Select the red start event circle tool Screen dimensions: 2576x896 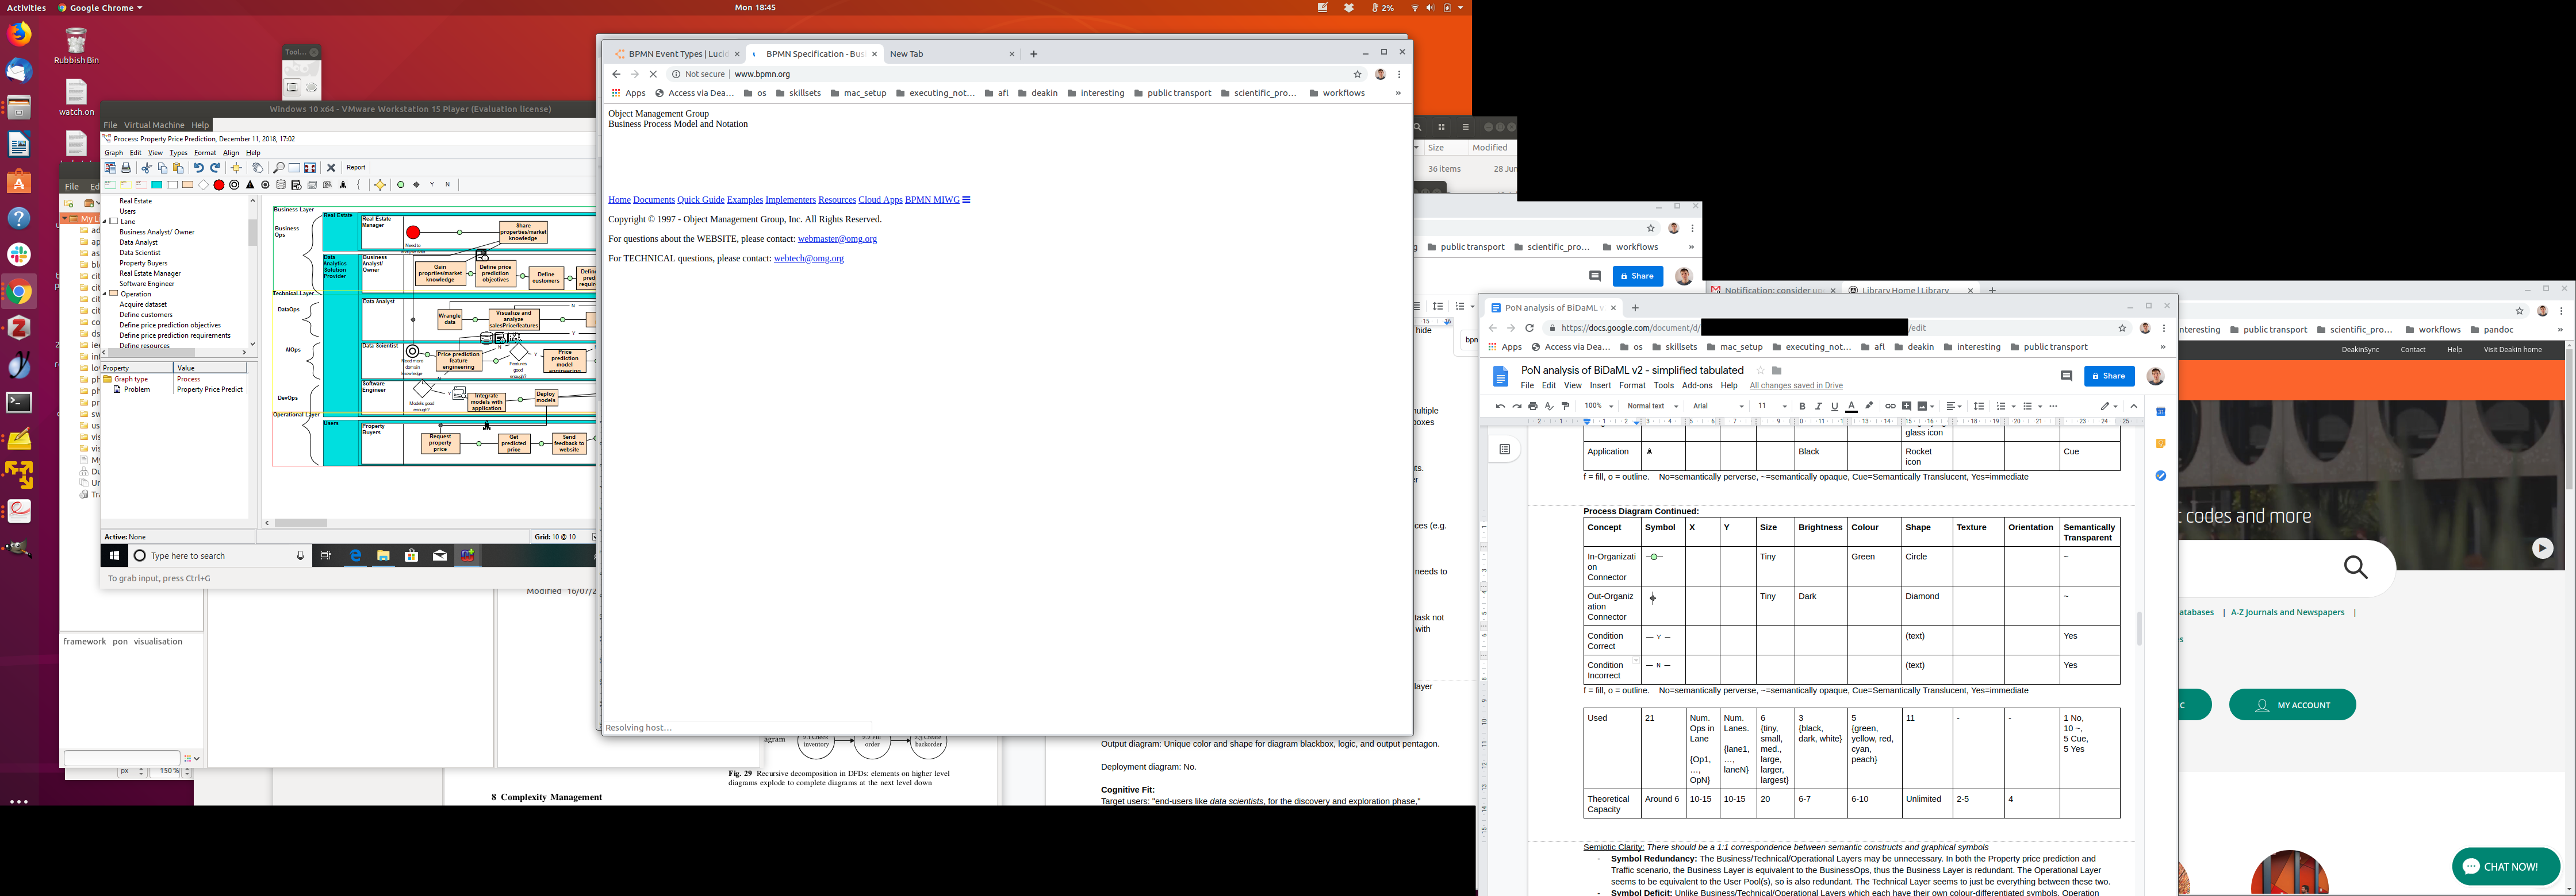point(219,185)
